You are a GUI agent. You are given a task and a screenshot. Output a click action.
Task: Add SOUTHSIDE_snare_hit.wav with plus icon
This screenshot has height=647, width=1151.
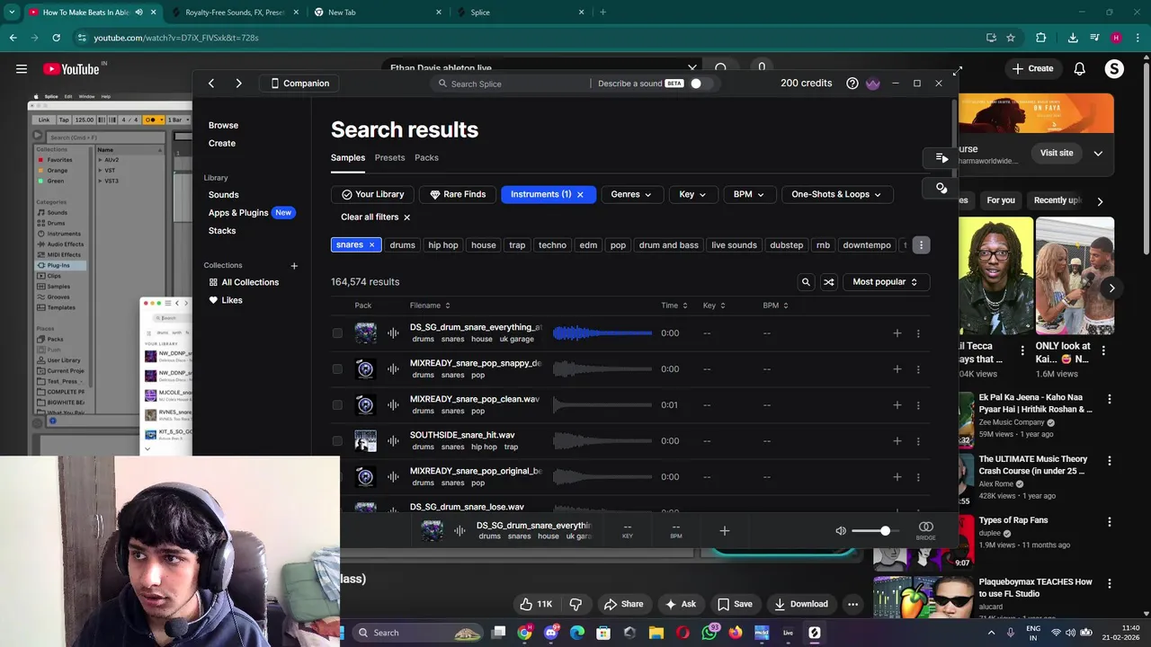click(897, 441)
